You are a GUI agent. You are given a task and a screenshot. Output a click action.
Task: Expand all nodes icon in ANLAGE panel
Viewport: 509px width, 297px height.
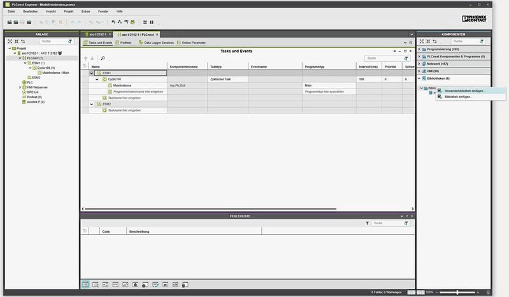pos(10,41)
